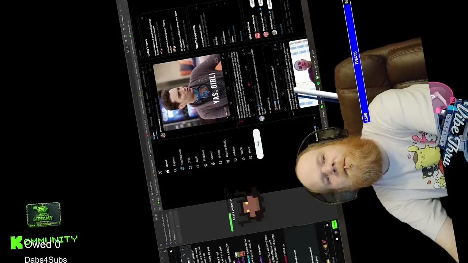
Task: Switch to the Following timeline tab
Action: (151, 121)
